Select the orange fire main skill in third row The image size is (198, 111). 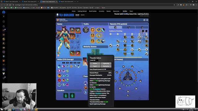click(x=59, y=75)
